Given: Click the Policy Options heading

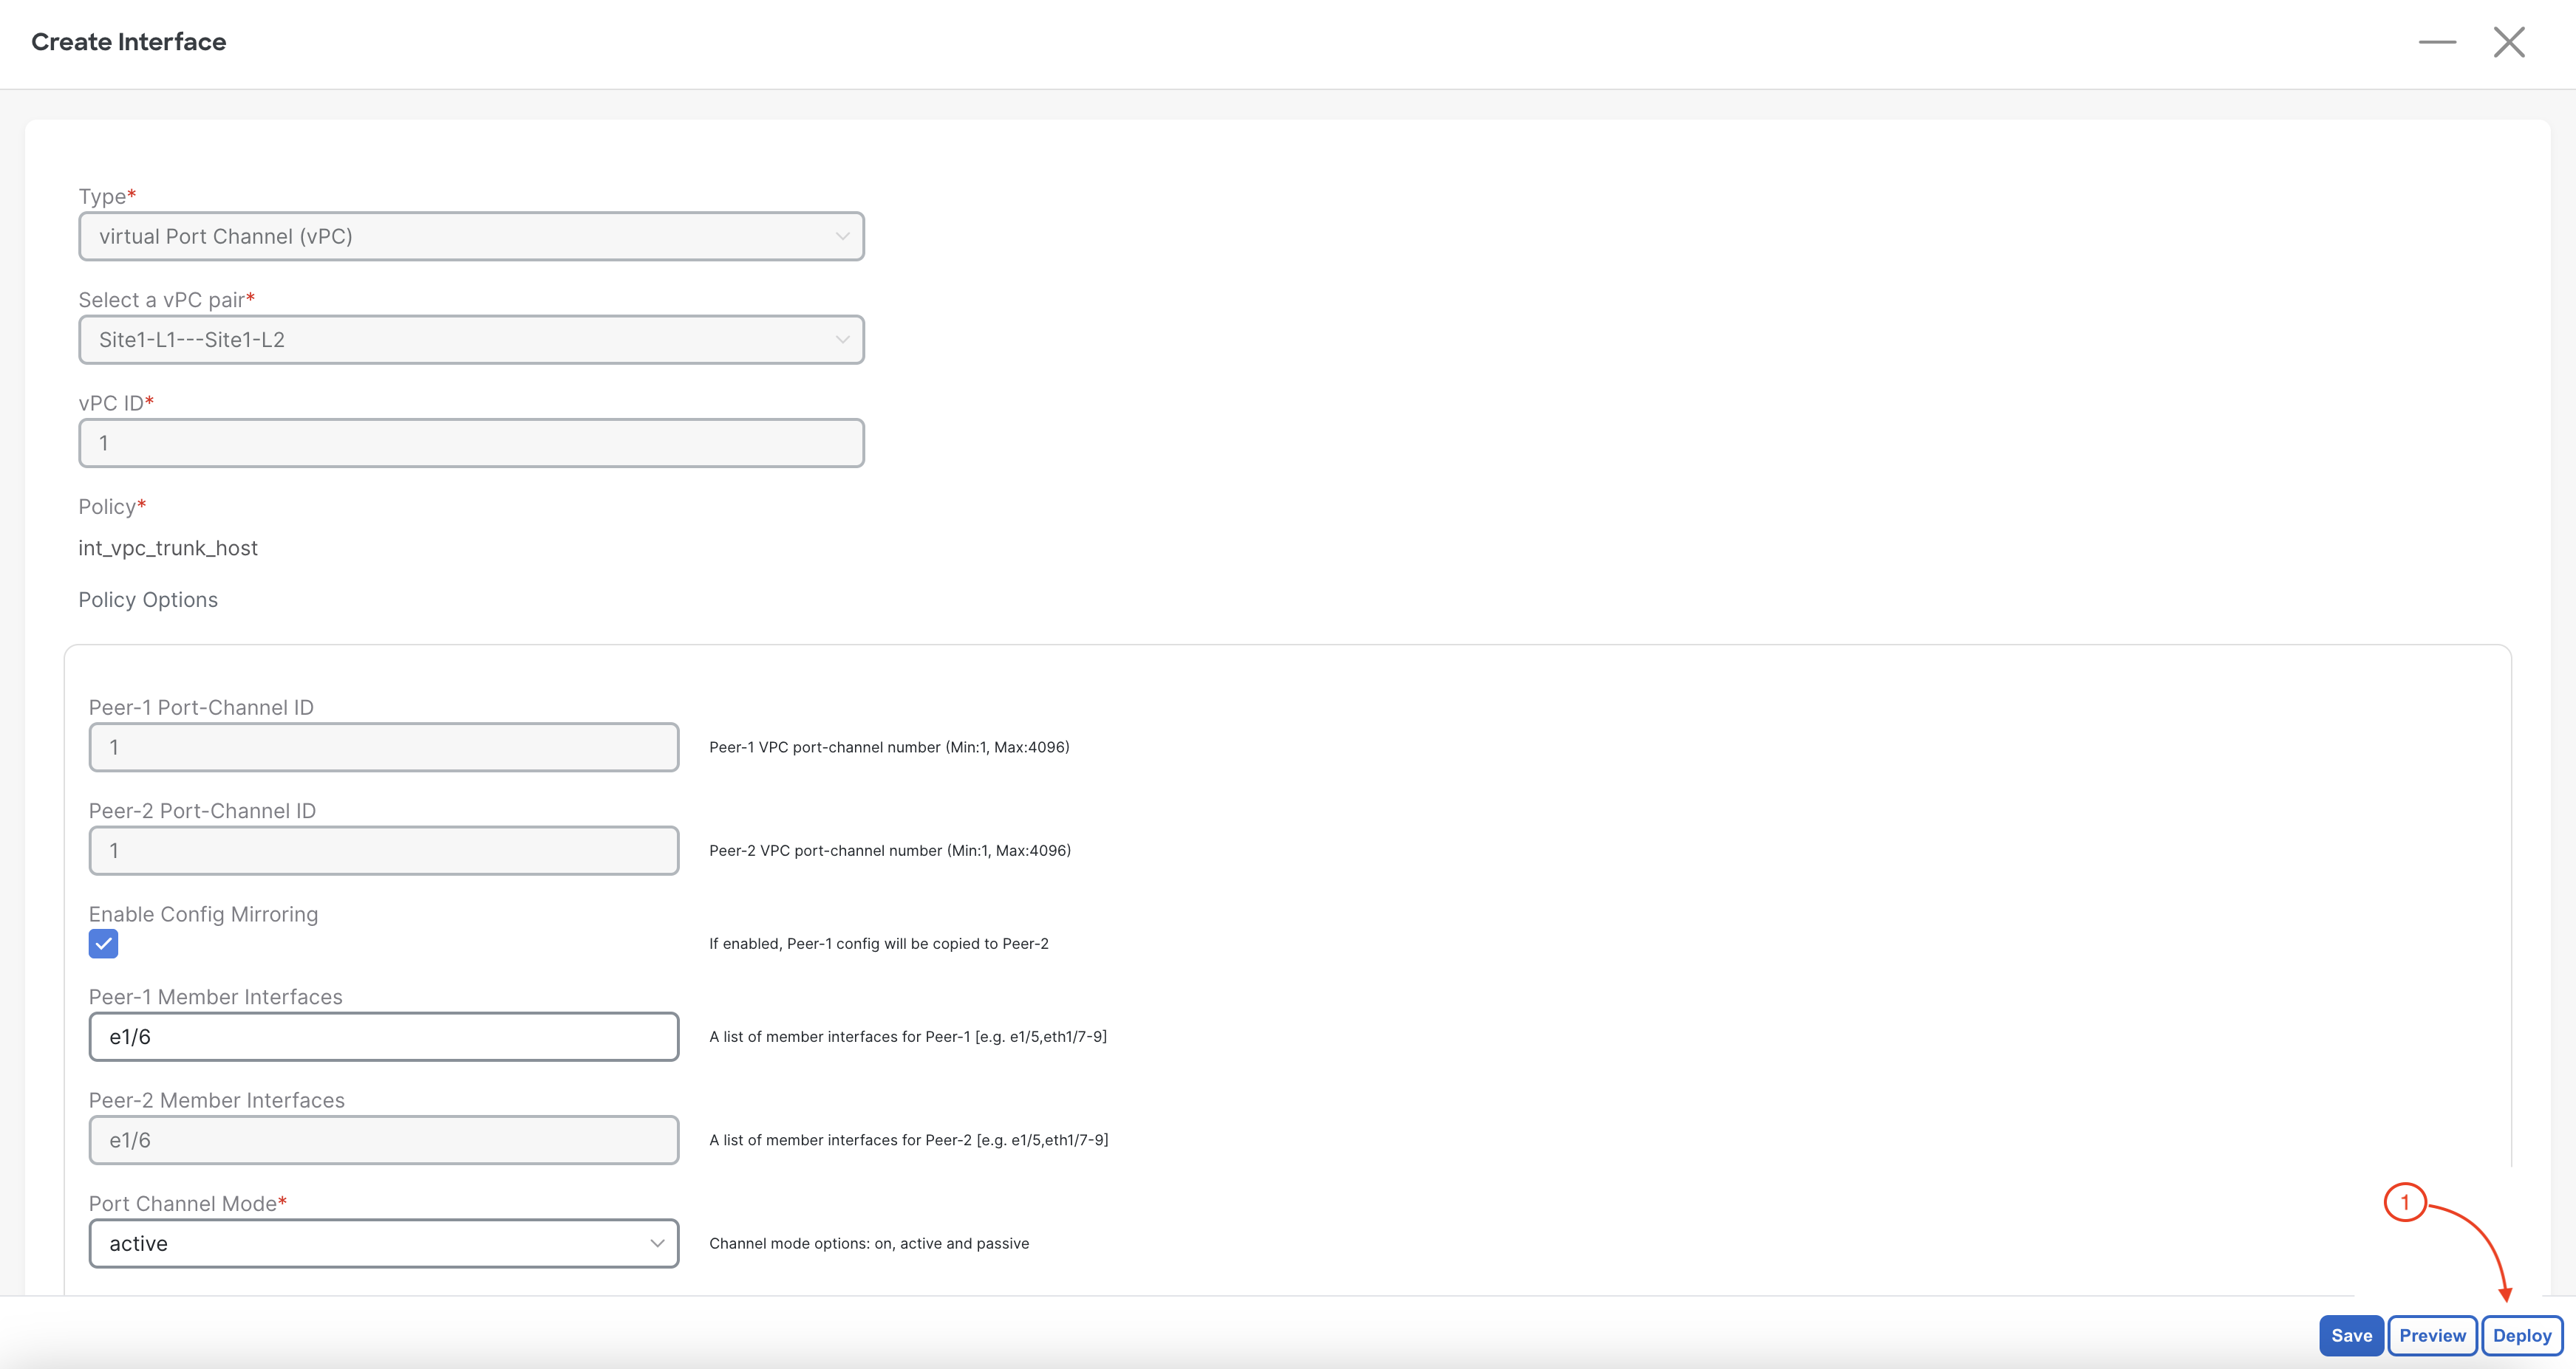Looking at the screenshot, I should tap(148, 600).
